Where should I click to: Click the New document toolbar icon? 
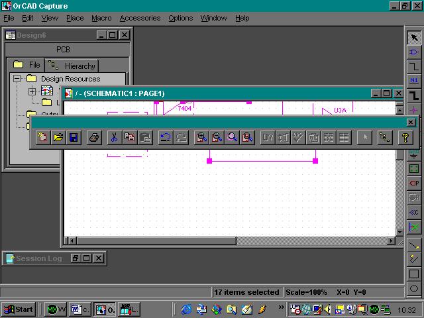pos(43,138)
